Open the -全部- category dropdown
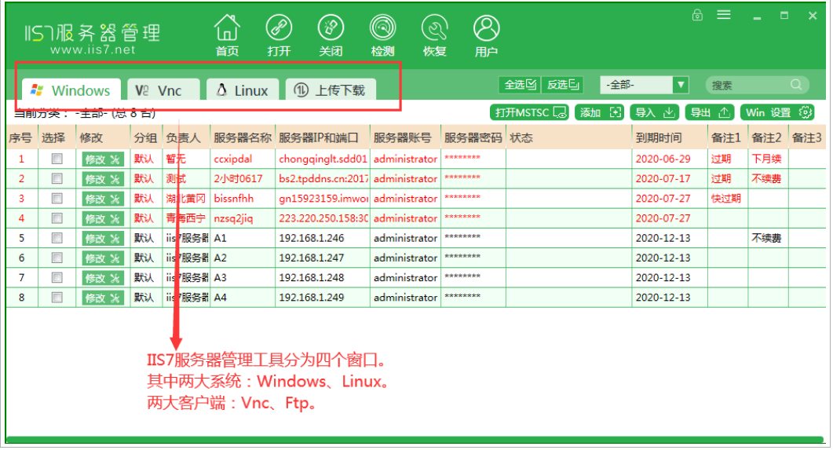This screenshot has height=450, width=833. (x=645, y=85)
